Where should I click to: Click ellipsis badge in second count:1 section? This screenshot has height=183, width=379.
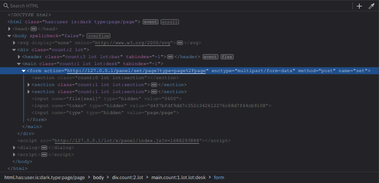(x=154, y=92)
